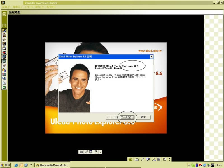The width and height of the screenshot is (224, 168).
Task: Click the yellow folder with arrow sidebar icon
Action: click(x=4, y=31)
